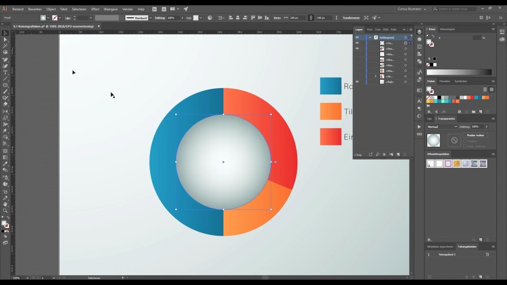
Task: Hide the Achtergrond layer
Action: [x=357, y=37]
